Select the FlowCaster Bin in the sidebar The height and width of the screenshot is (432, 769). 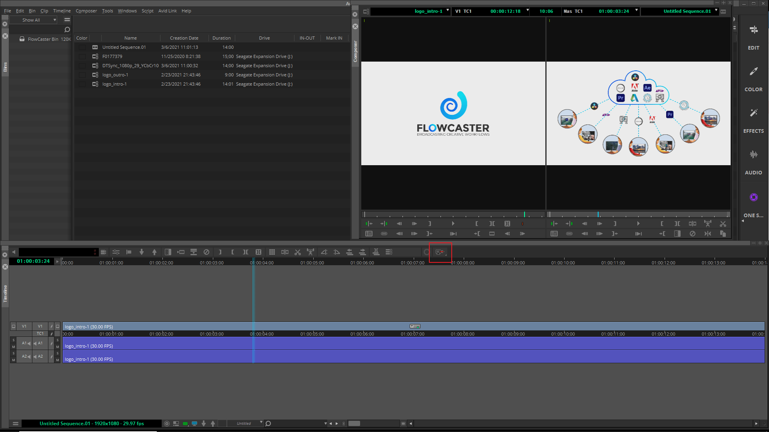(43, 39)
